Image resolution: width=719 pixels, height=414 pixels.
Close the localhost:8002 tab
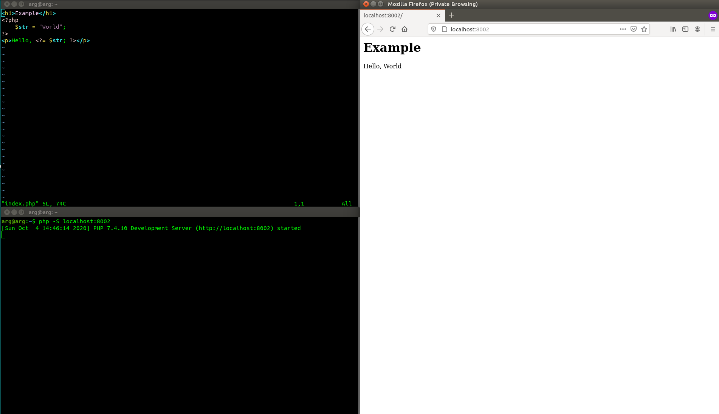coord(439,15)
